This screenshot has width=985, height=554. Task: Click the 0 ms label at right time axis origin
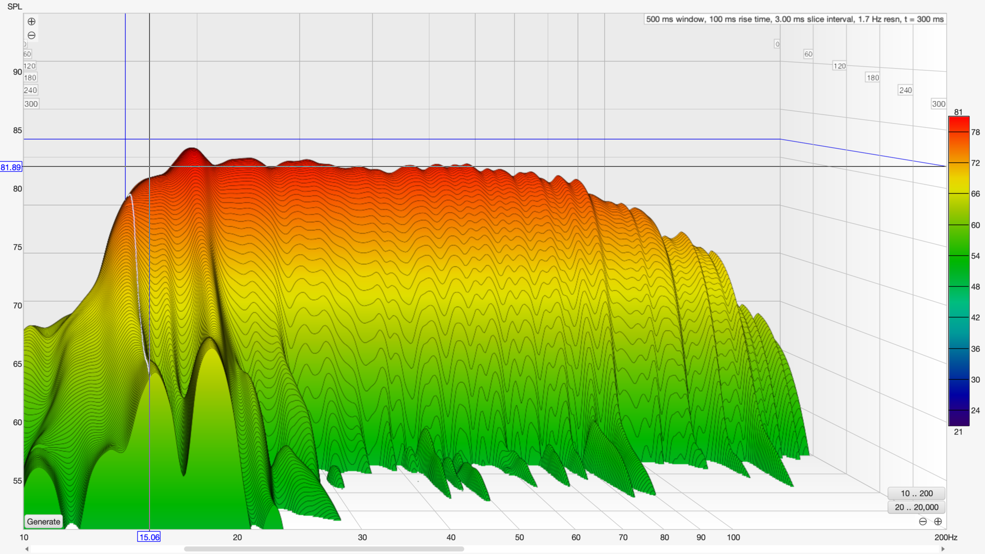point(777,44)
